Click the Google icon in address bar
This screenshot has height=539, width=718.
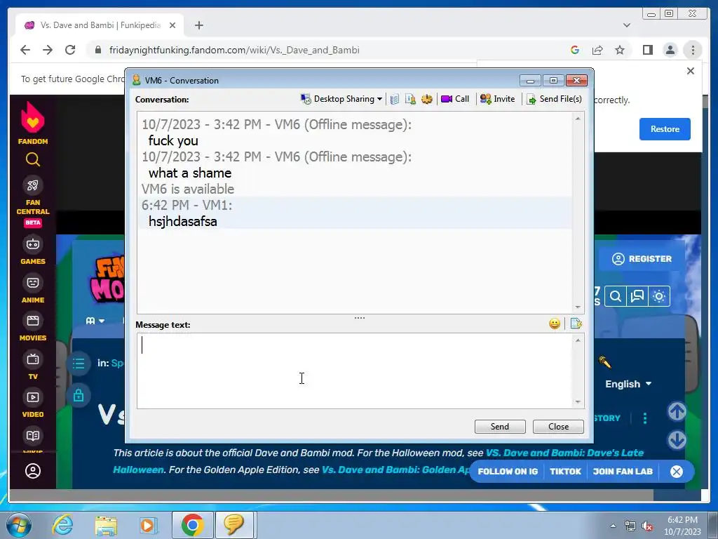click(x=575, y=50)
